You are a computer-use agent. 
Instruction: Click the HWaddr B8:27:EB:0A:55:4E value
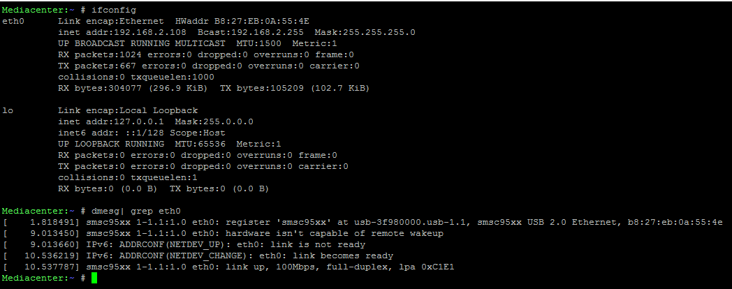pyautogui.click(x=243, y=22)
